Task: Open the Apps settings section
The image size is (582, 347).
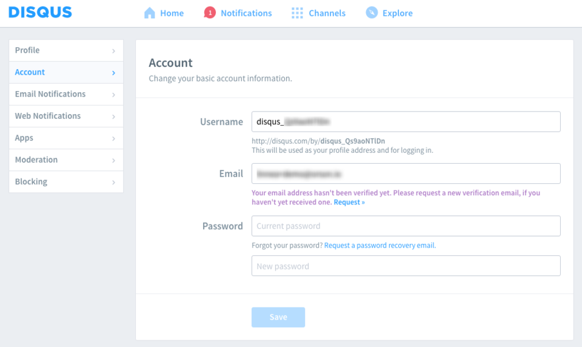Action: pyautogui.click(x=66, y=138)
